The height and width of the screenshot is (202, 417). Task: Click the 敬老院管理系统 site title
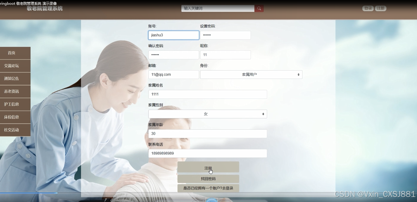[45, 8]
